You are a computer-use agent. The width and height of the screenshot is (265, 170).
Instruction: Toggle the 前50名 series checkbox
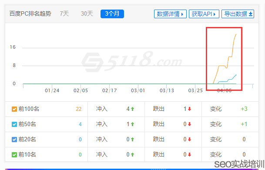point(14,124)
